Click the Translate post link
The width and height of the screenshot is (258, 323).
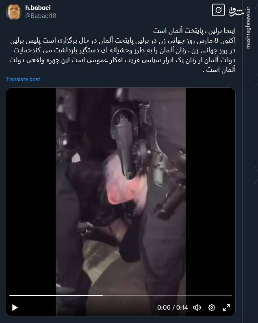tap(23, 79)
